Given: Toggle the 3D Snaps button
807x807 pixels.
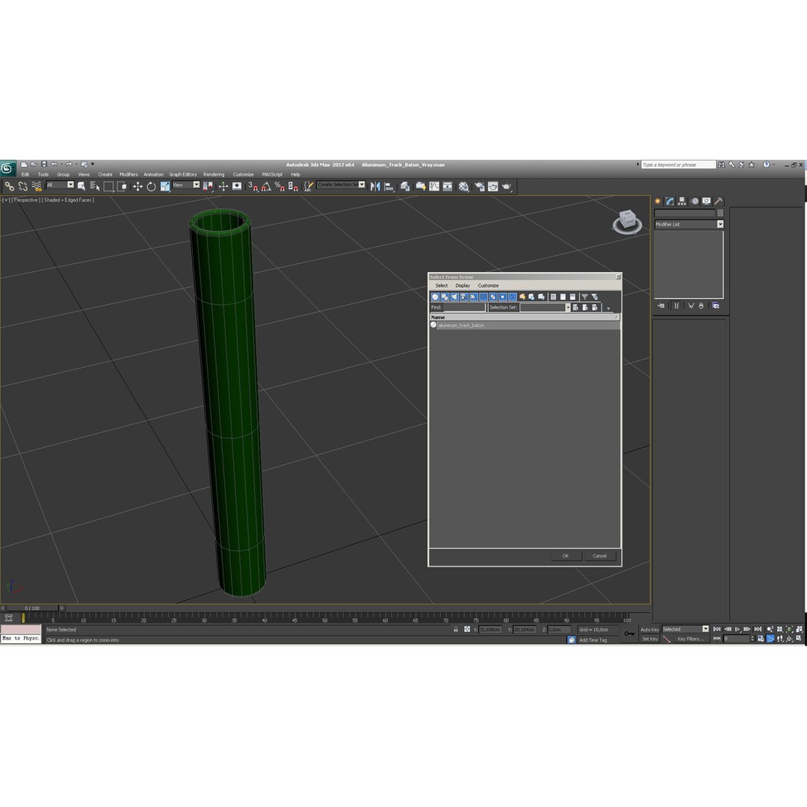Looking at the screenshot, I should 253,186.
